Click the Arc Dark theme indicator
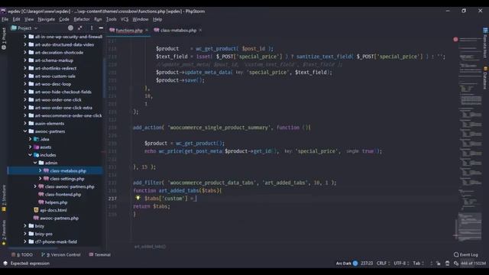 pos(346,263)
